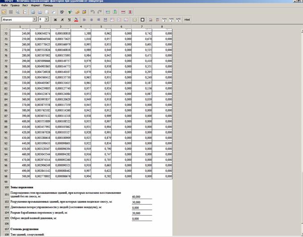Expand the font size dropdown
303x237 pixels.
(x=46, y=20)
